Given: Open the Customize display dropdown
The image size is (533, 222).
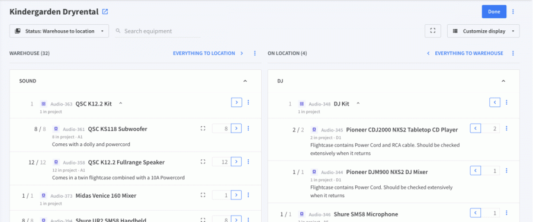Looking at the screenshot, I should [483, 31].
